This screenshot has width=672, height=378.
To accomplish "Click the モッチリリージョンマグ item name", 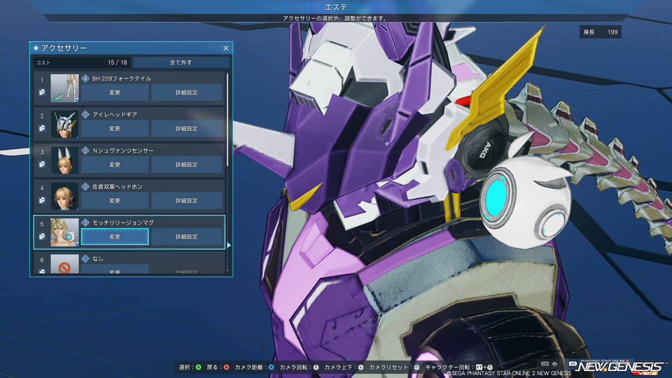I will coord(123,223).
